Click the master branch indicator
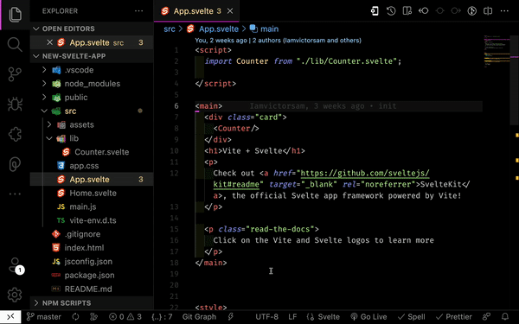This screenshot has width=519, height=324. pos(44,317)
